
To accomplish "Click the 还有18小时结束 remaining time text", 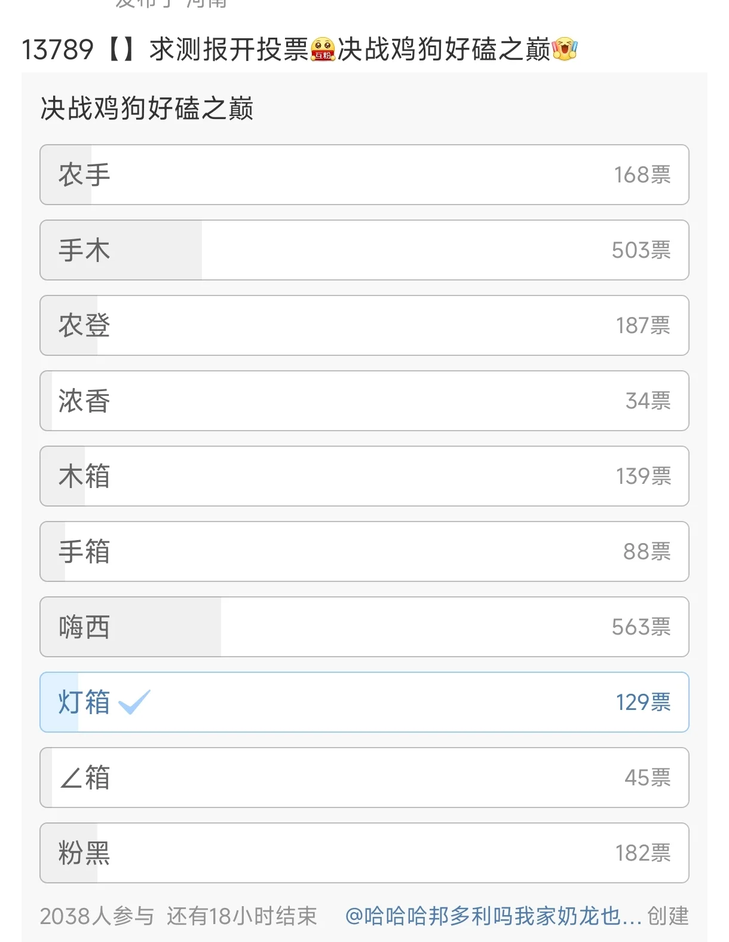I will pos(242,916).
